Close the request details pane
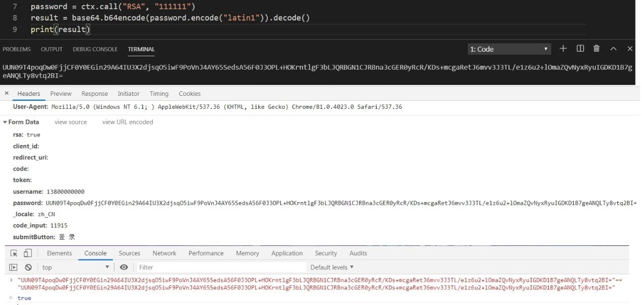 coord(7,93)
